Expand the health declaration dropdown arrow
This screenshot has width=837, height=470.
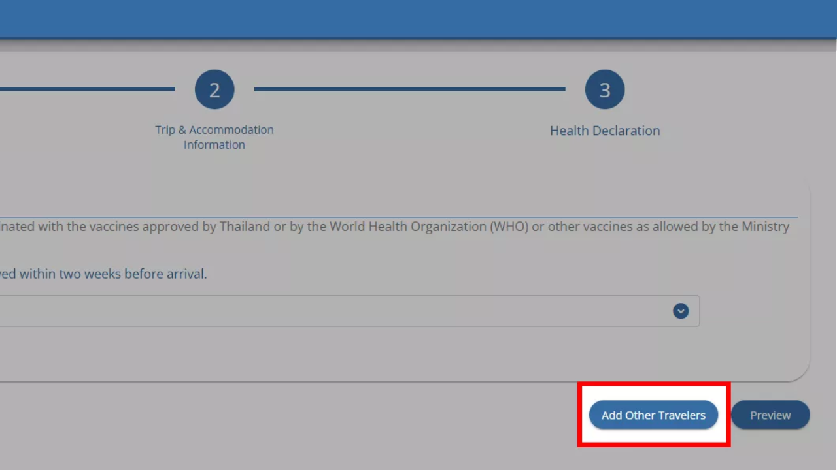coord(681,311)
